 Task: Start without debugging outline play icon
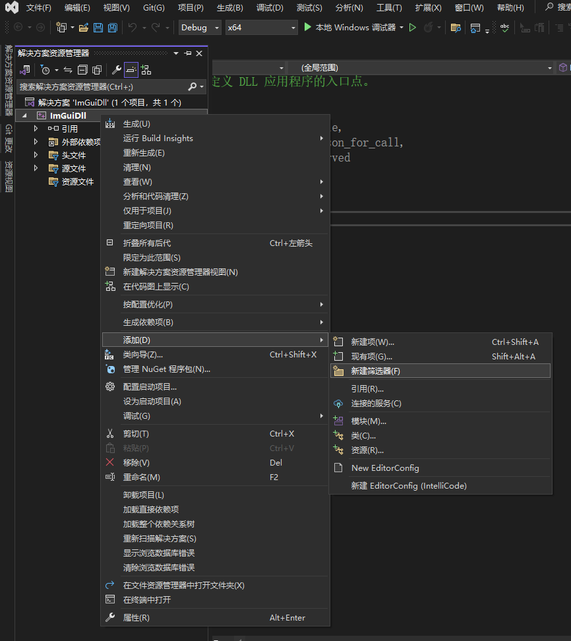413,28
